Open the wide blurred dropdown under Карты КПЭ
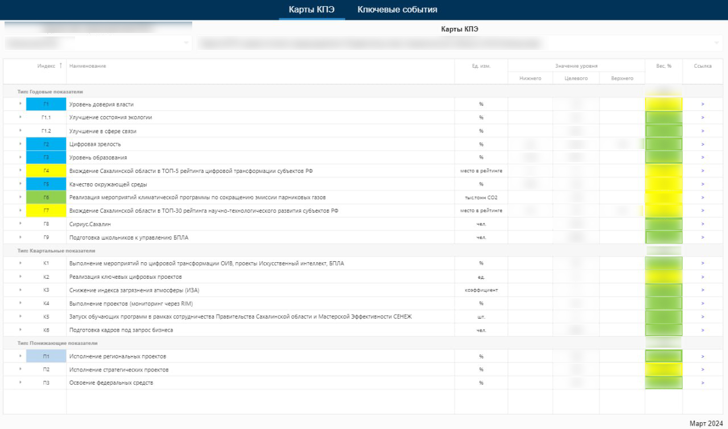 click(x=460, y=43)
